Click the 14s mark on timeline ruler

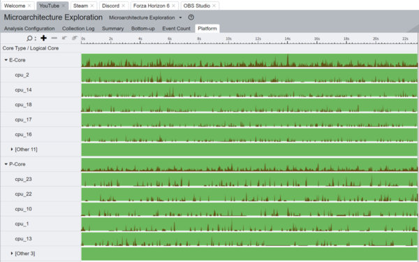coord(288,38)
